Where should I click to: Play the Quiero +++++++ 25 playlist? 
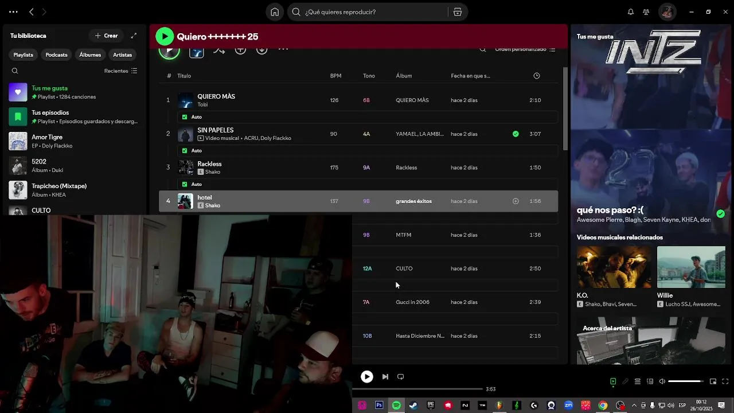(165, 37)
